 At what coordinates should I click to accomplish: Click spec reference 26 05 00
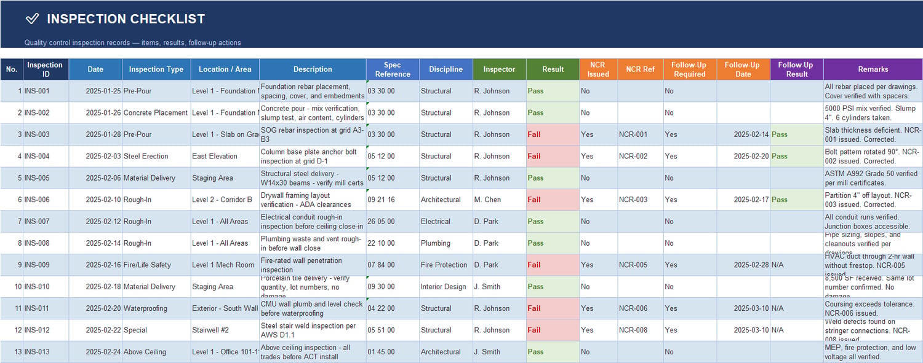coord(393,221)
